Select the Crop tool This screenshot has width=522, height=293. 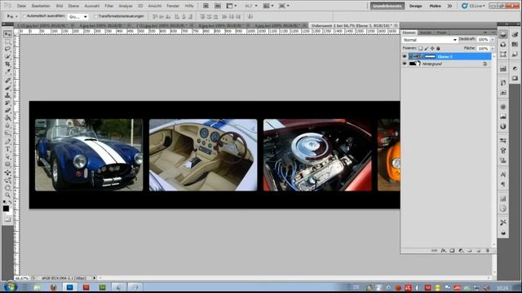pos(7,63)
